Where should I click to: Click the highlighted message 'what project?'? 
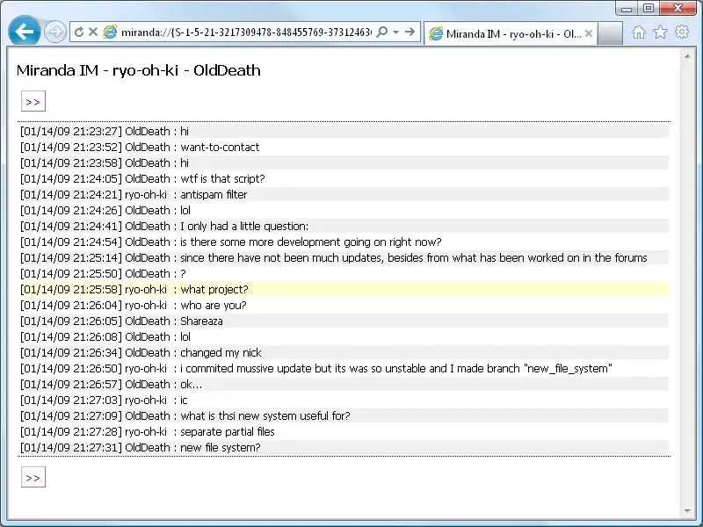click(x=214, y=290)
